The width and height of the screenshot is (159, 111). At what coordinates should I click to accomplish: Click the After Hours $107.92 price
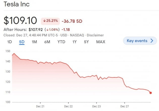point(36,29)
